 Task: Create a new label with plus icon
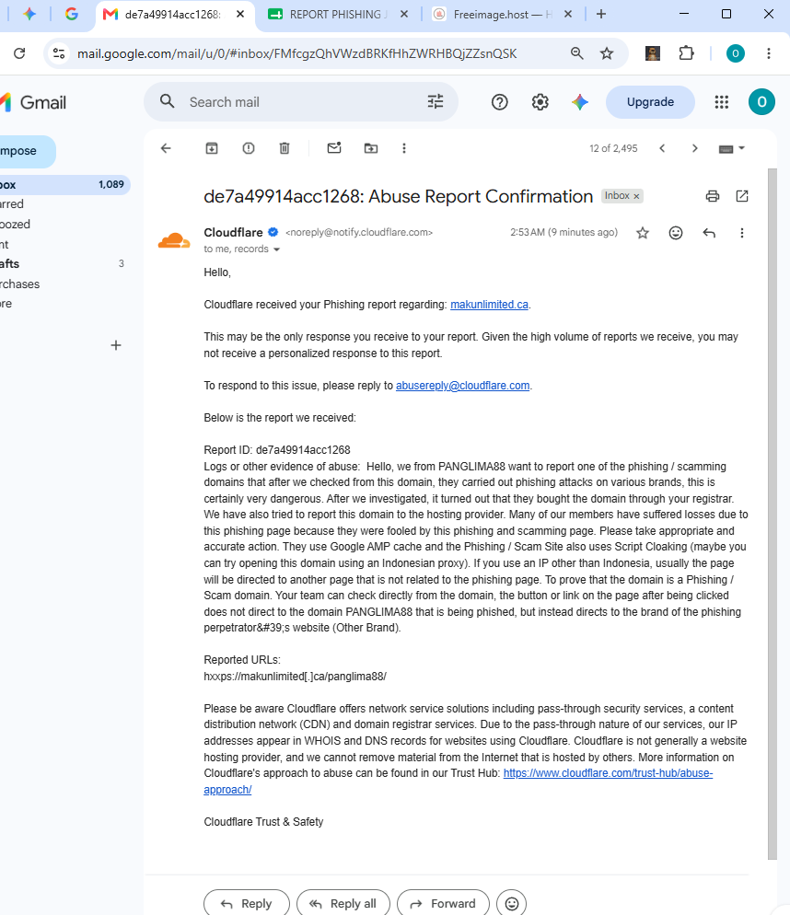point(116,345)
